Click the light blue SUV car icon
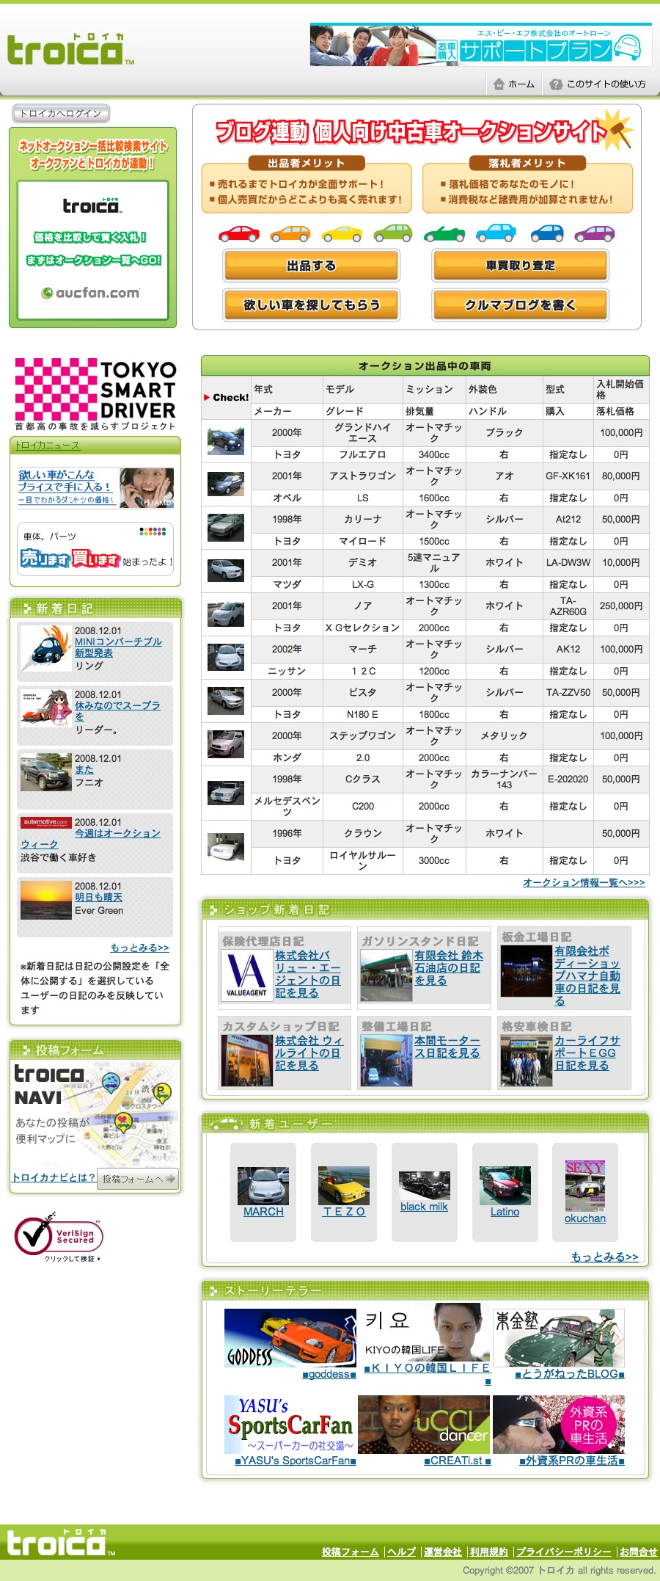The height and width of the screenshot is (1581, 660). pos(496,233)
